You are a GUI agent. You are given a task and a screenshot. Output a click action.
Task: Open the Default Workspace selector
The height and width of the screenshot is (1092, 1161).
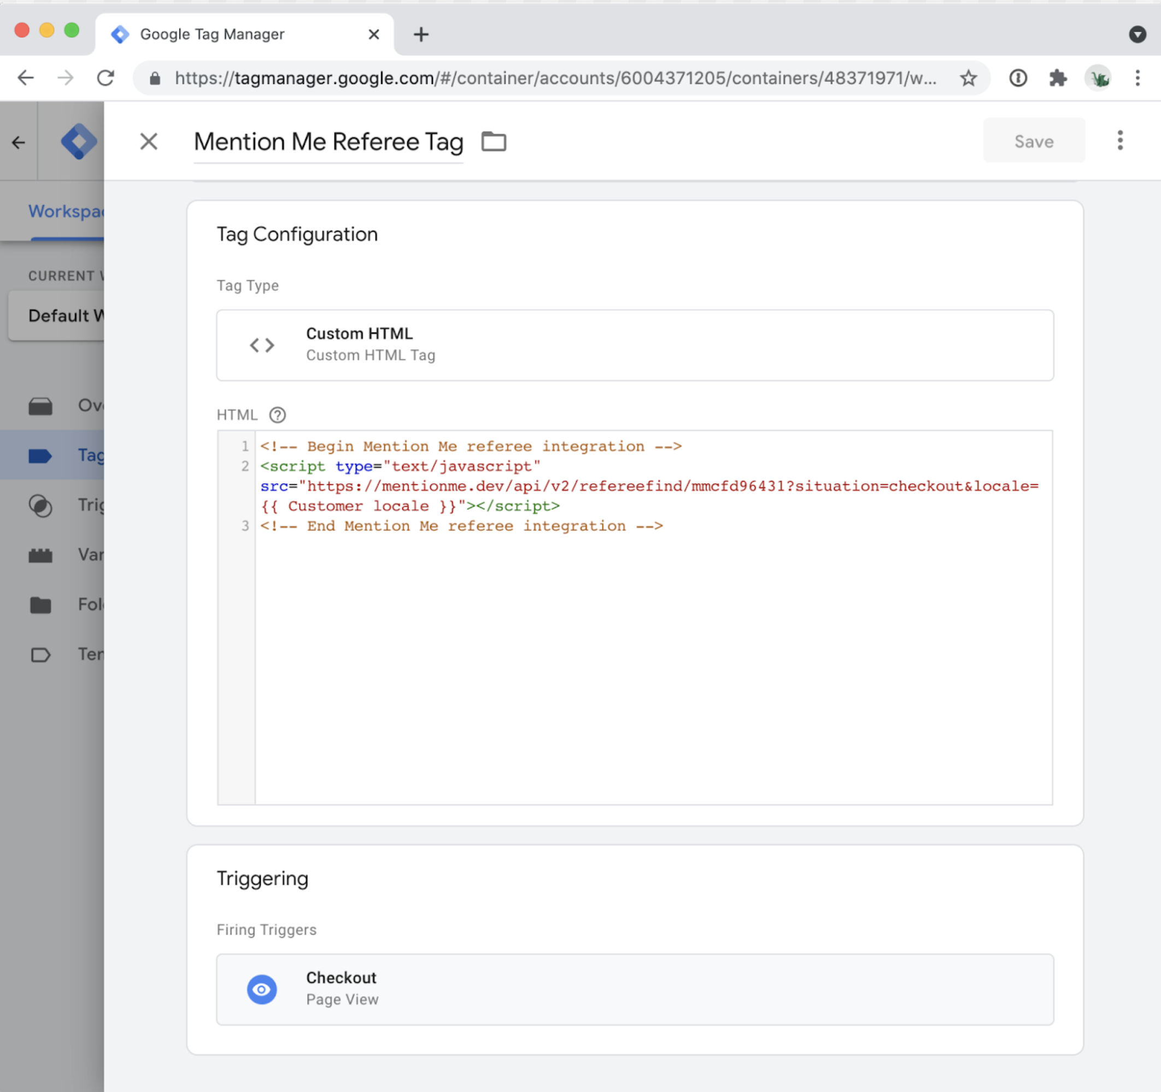pyautogui.click(x=57, y=315)
